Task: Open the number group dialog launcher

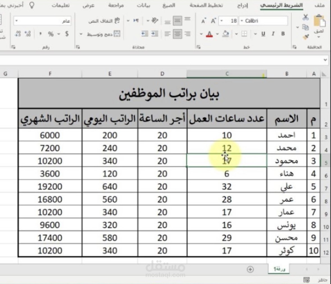Action: click(13, 47)
